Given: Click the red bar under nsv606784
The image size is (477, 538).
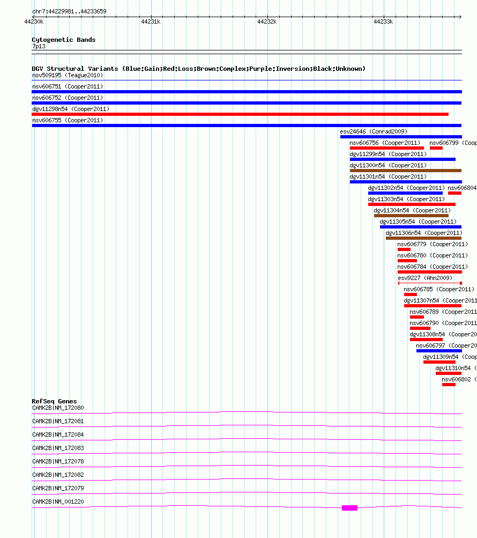Looking at the screenshot, I should coord(430,272).
